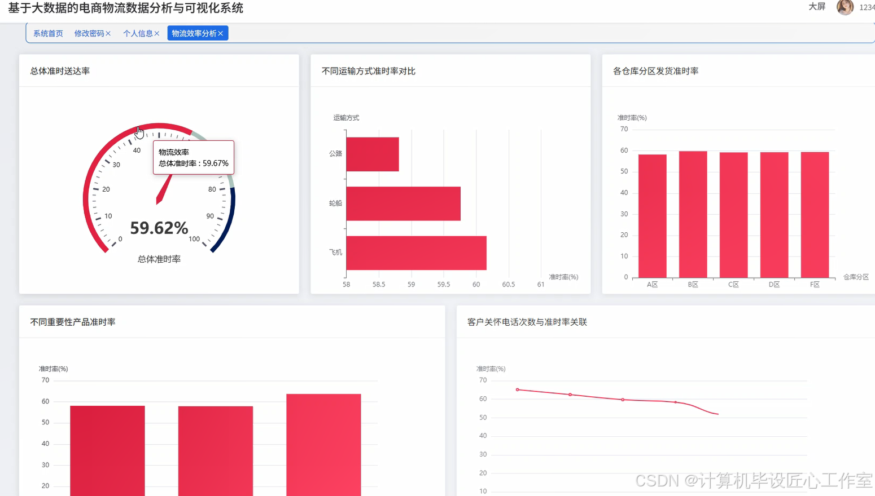Click the 轮船 axis label
Viewport: 875px width, 496px height.
coord(335,203)
